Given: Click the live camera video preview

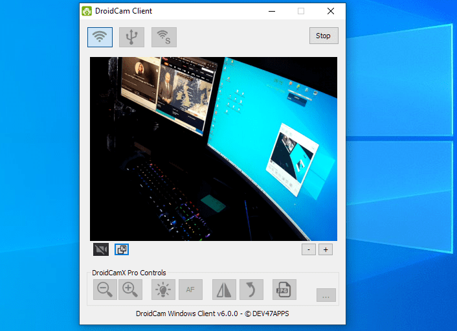Looking at the screenshot, I should 214,149.
